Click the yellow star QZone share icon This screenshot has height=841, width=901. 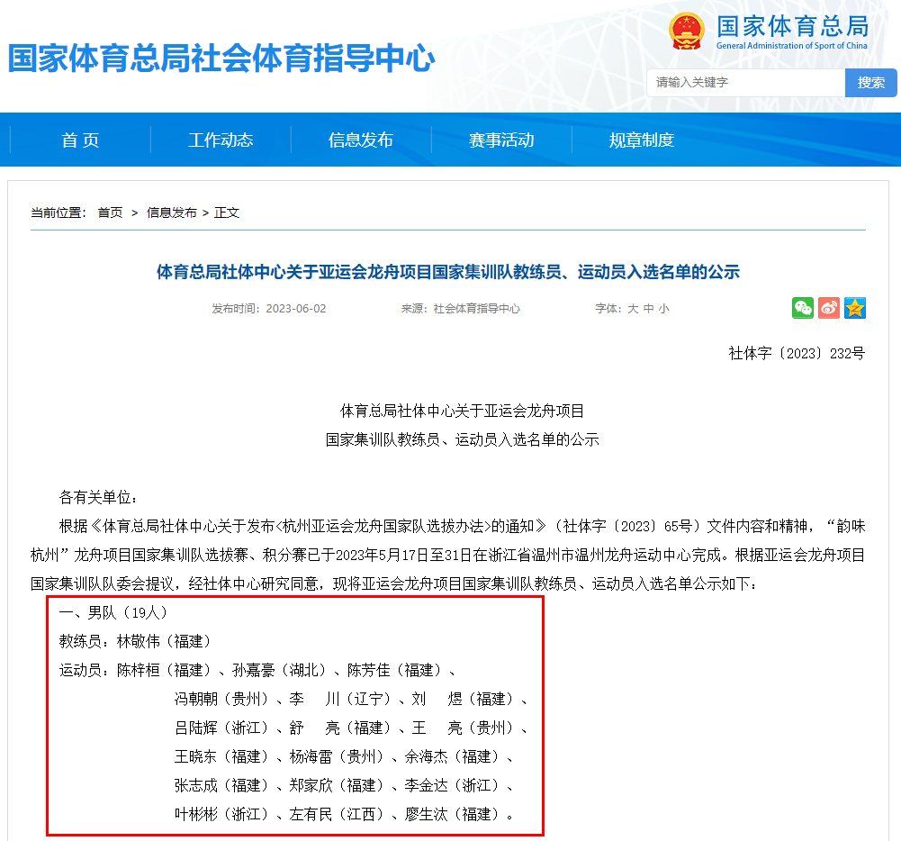(x=855, y=308)
